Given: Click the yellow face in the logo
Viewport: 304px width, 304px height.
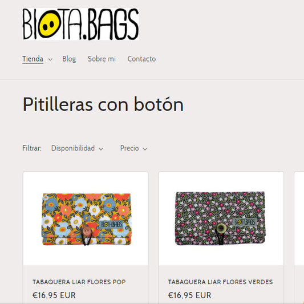Looking at the screenshot, I should tap(48, 24).
